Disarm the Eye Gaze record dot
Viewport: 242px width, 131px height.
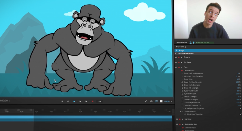click(x=179, y=62)
